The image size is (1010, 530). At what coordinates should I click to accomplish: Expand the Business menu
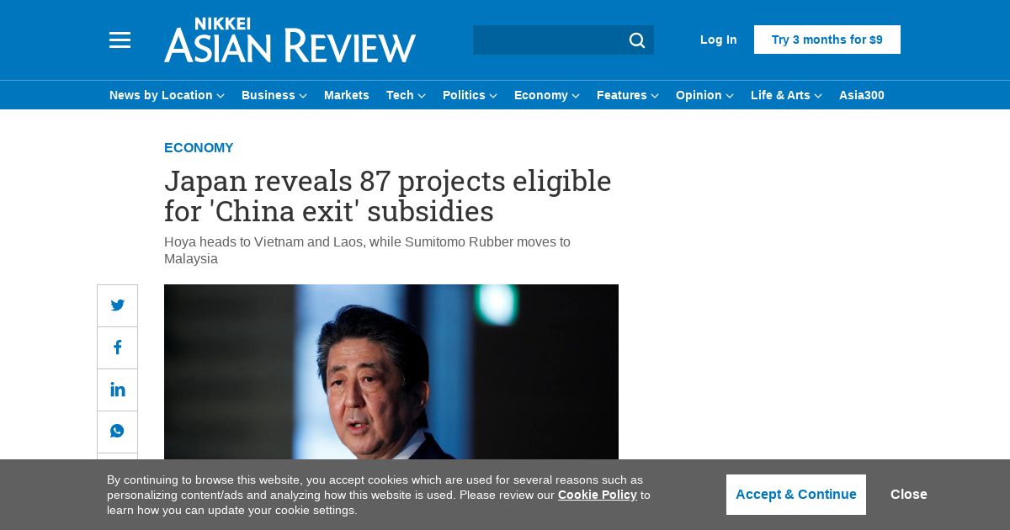[x=274, y=95]
